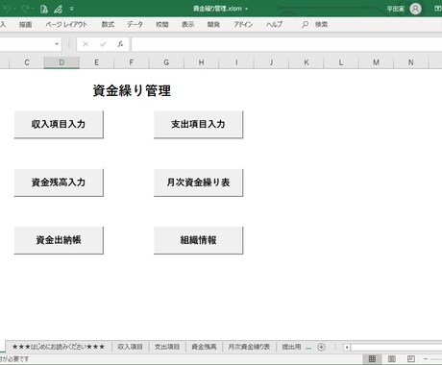Open the 表示 ribbon tab
The width and height of the screenshot is (442, 365).
pos(188,24)
